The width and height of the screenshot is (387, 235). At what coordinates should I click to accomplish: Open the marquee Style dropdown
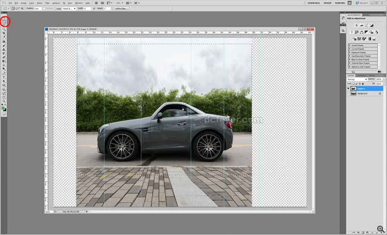point(68,9)
